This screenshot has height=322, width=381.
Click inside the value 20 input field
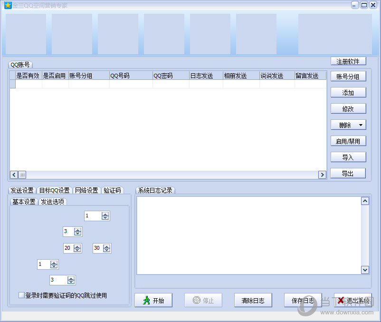point(69,248)
